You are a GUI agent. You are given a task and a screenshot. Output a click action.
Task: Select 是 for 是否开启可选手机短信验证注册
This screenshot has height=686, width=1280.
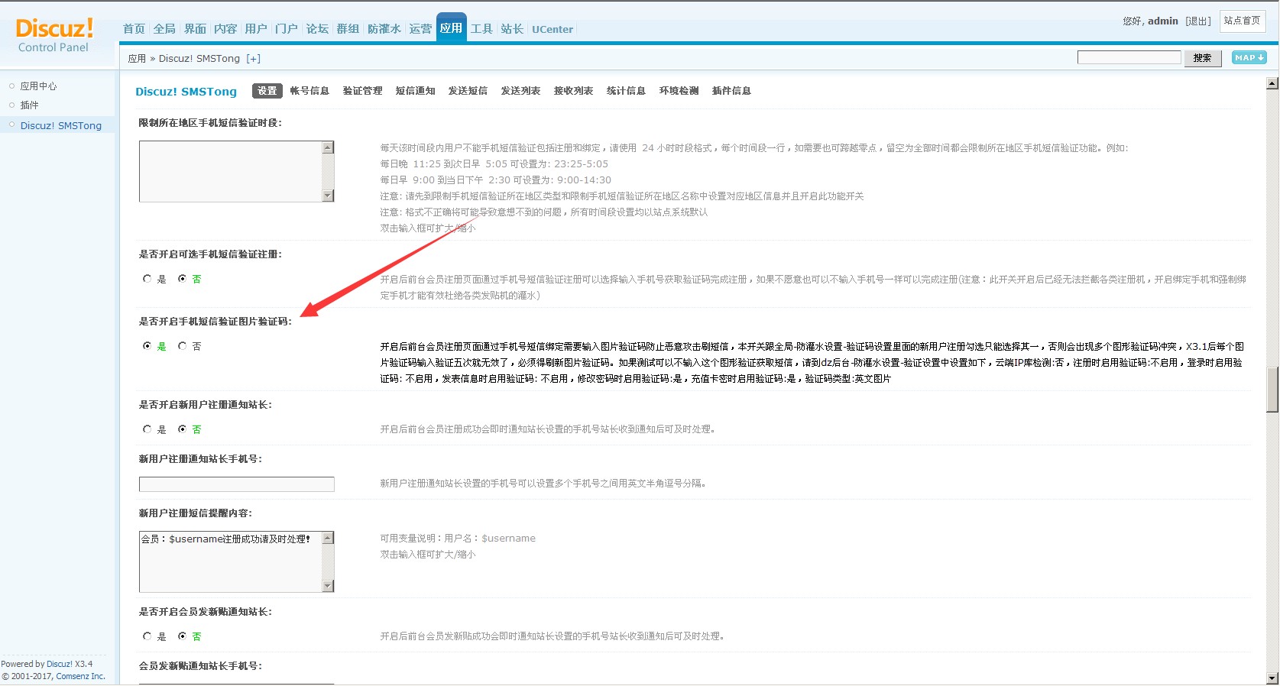[147, 279]
